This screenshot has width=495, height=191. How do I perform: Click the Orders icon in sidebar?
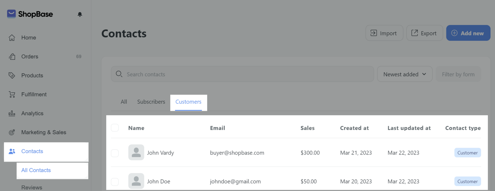12,56
